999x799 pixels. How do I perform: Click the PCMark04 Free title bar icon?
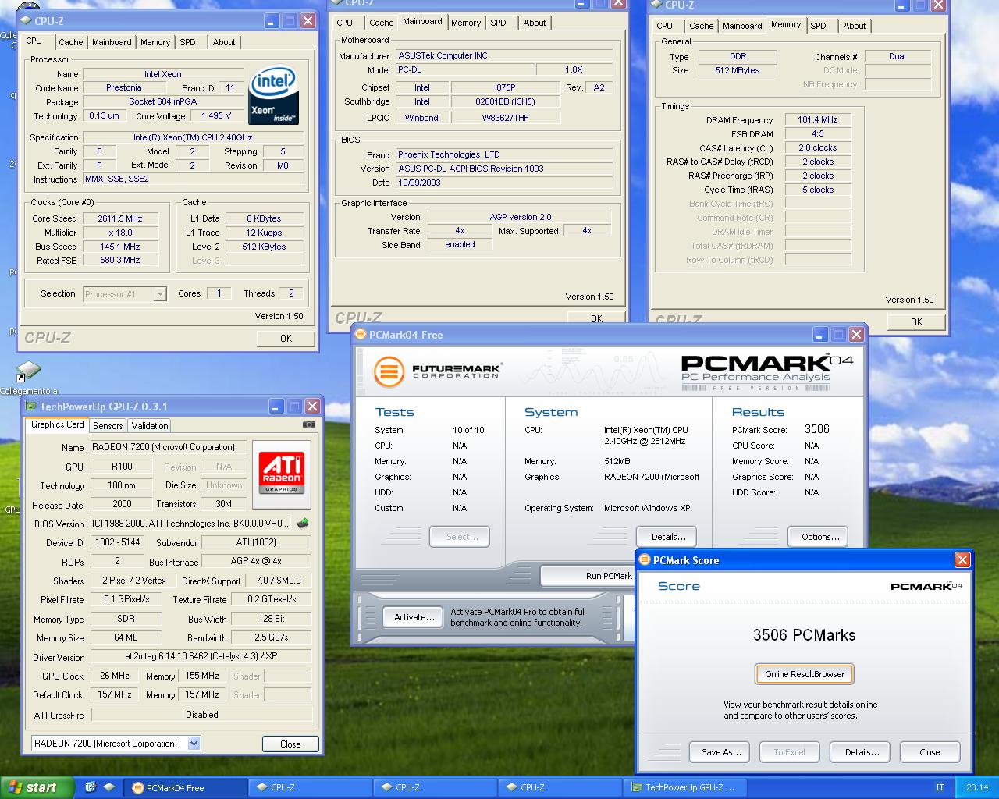(x=360, y=334)
